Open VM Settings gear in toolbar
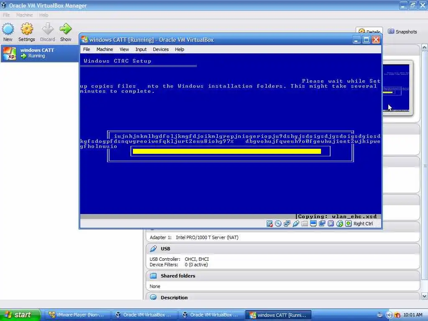 [x=27, y=29]
